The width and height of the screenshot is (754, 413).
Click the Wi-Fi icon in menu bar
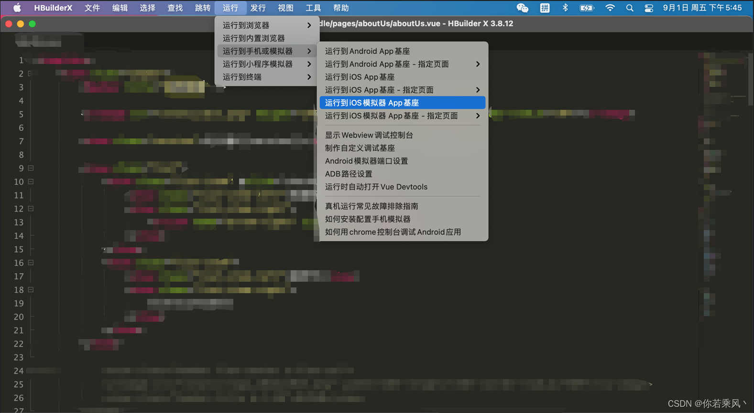click(610, 8)
